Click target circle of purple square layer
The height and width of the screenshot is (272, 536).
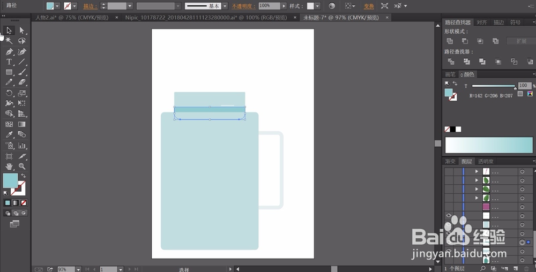coord(522,207)
